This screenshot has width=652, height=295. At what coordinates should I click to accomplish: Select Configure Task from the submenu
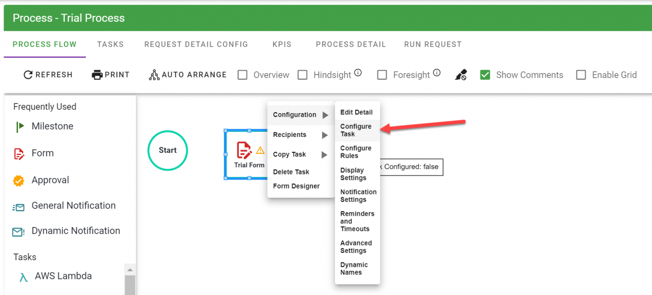[x=356, y=130]
